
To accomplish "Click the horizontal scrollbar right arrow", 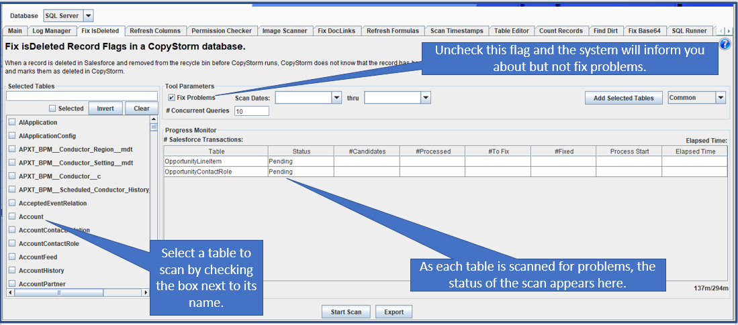I will click(146, 293).
